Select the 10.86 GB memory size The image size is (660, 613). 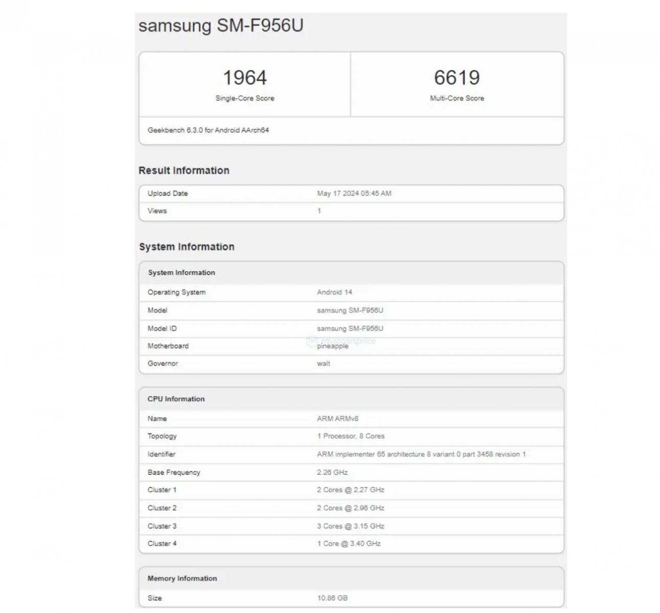[332, 598]
